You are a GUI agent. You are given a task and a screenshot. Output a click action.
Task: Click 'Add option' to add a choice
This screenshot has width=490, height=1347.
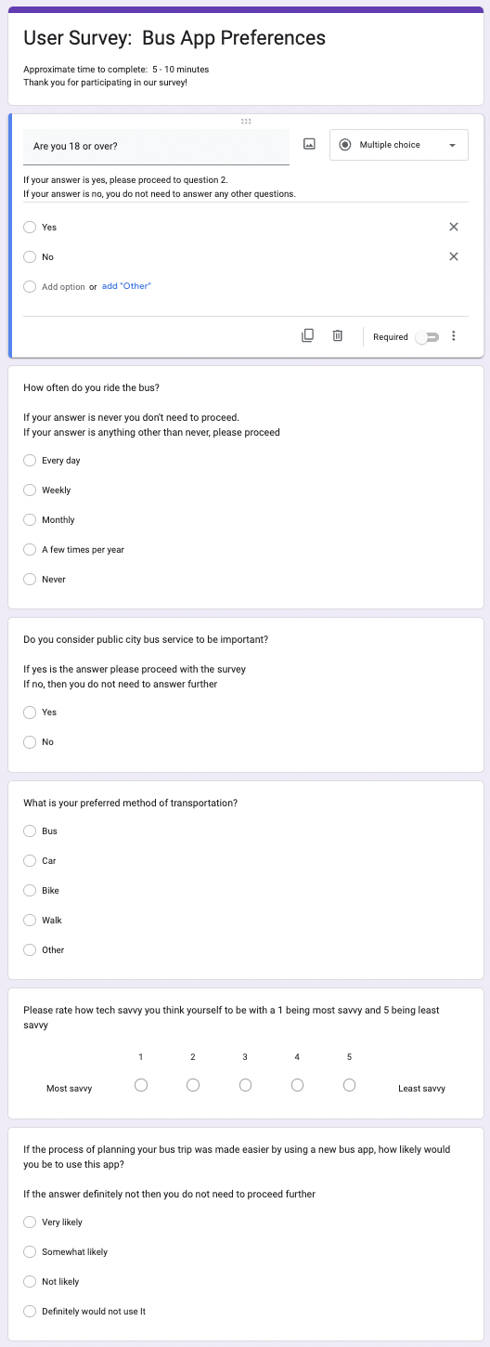(63, 287)
